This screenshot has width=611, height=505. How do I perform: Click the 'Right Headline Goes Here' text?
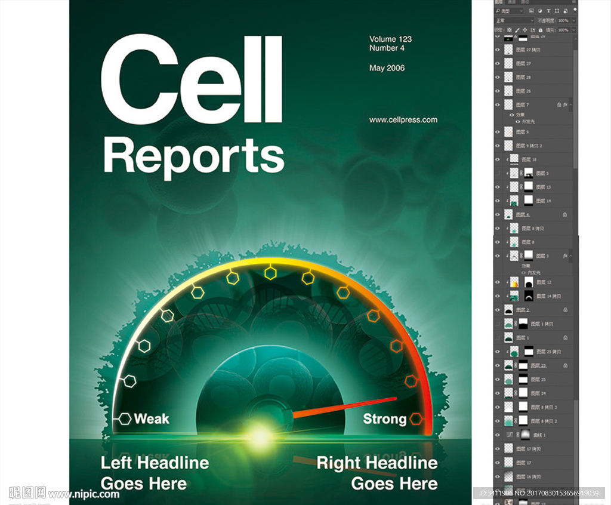377,473
